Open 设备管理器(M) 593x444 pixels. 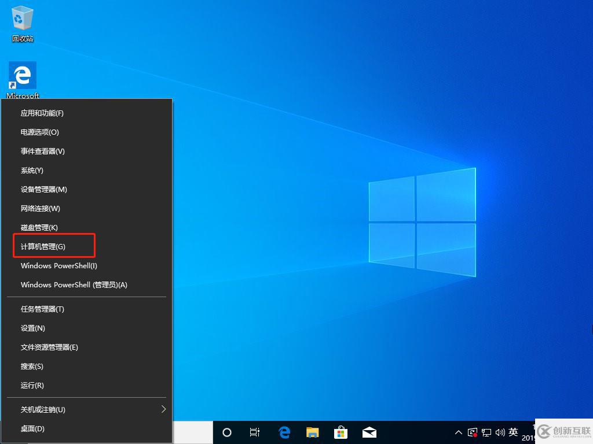pyautogui.click(x=87, y=189)
